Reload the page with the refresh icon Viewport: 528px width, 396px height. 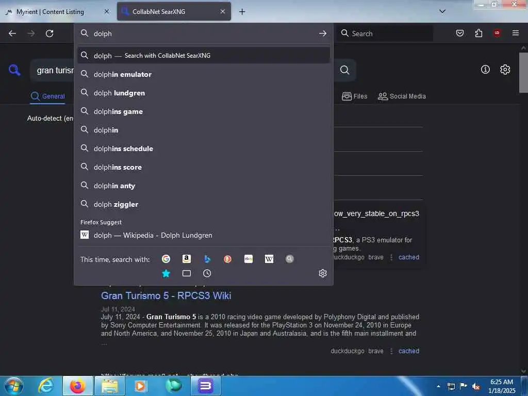click(49, 34)
